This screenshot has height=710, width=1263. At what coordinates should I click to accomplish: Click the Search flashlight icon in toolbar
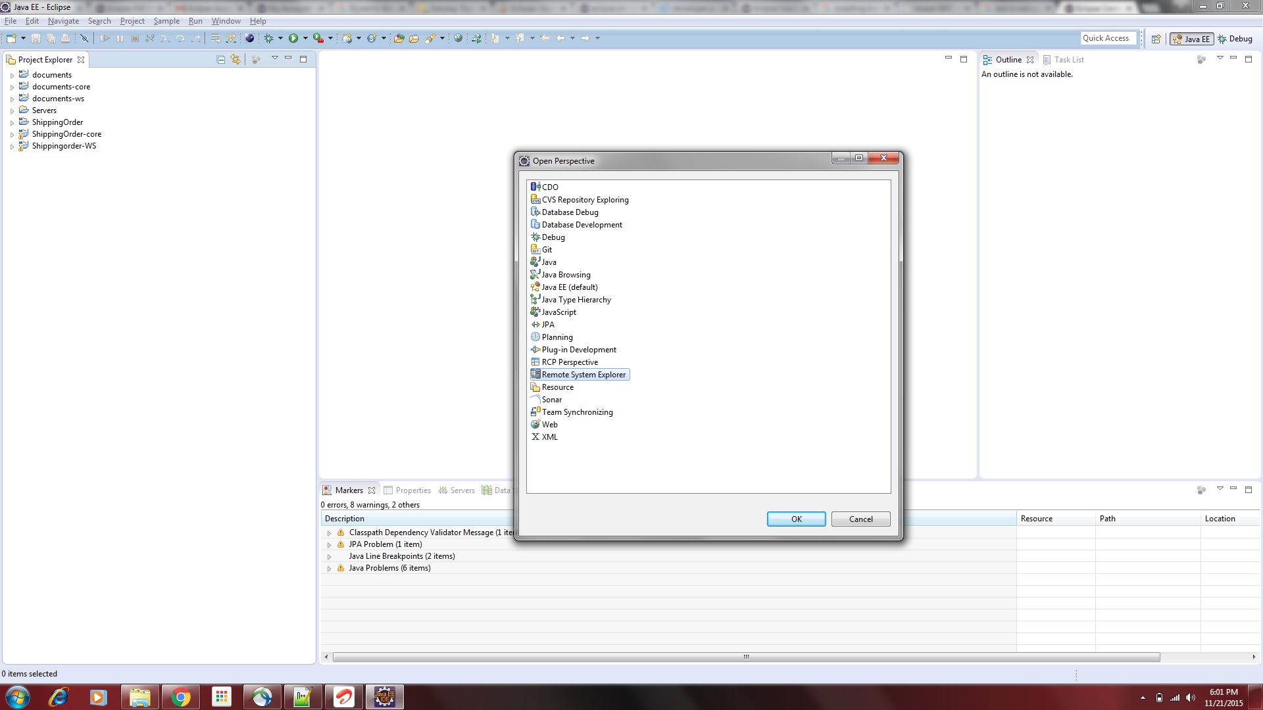(x=430, y=38)
